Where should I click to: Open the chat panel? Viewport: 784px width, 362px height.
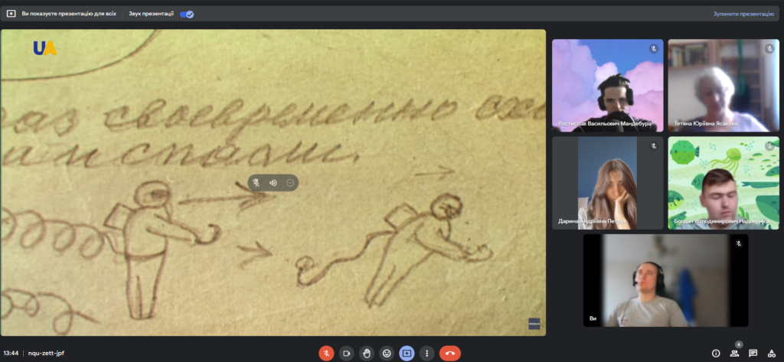tap(753, 353)
